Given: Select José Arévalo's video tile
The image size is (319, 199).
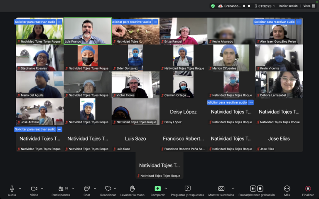Looking at the screenshot, I should 40,112.
